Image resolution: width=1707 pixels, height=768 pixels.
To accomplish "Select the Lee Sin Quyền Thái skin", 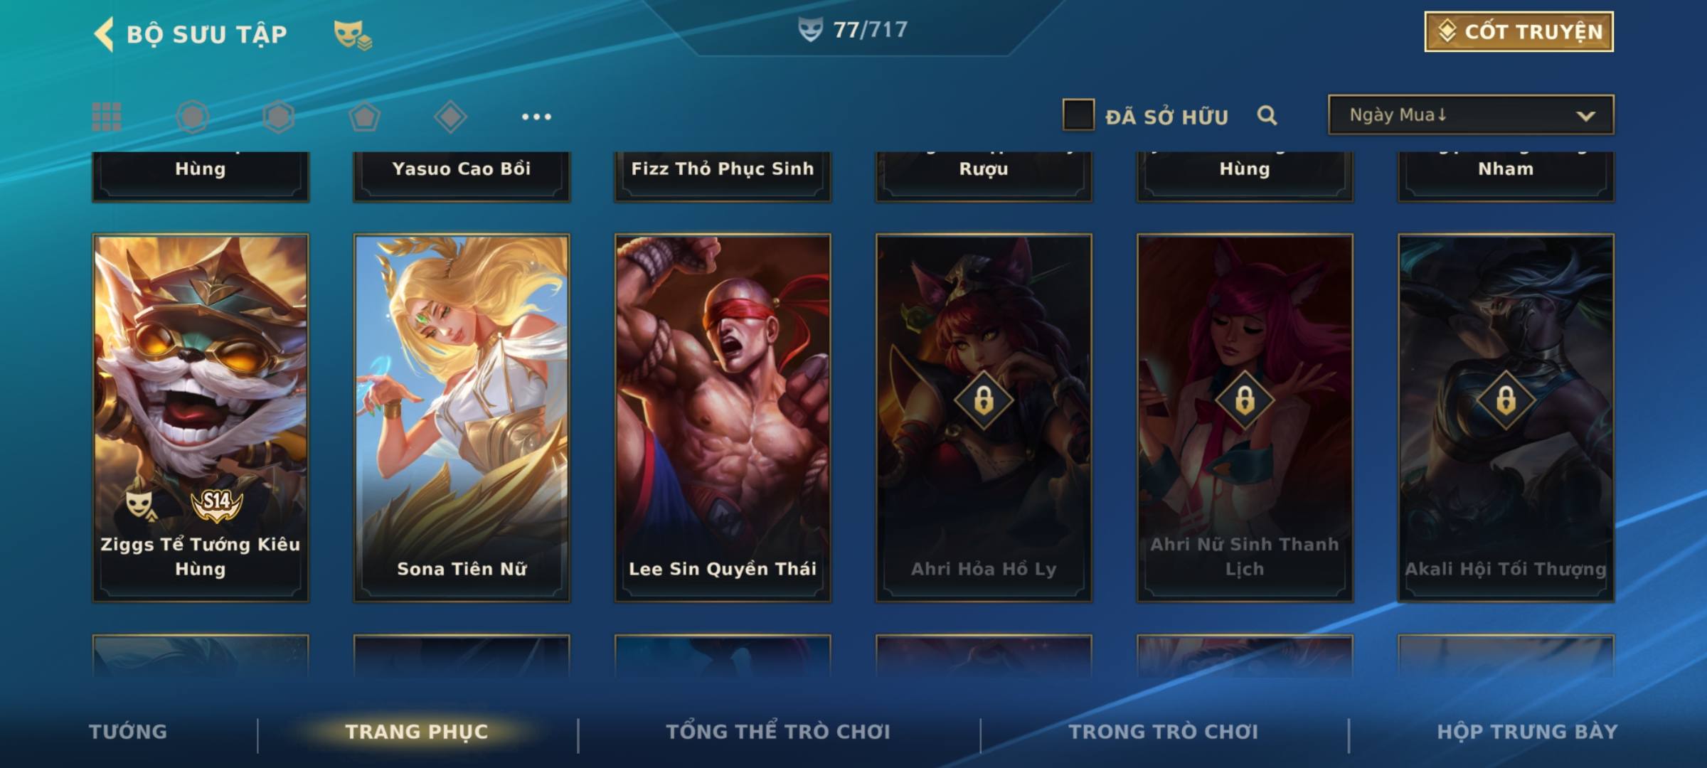I will [x=723, y=418].
